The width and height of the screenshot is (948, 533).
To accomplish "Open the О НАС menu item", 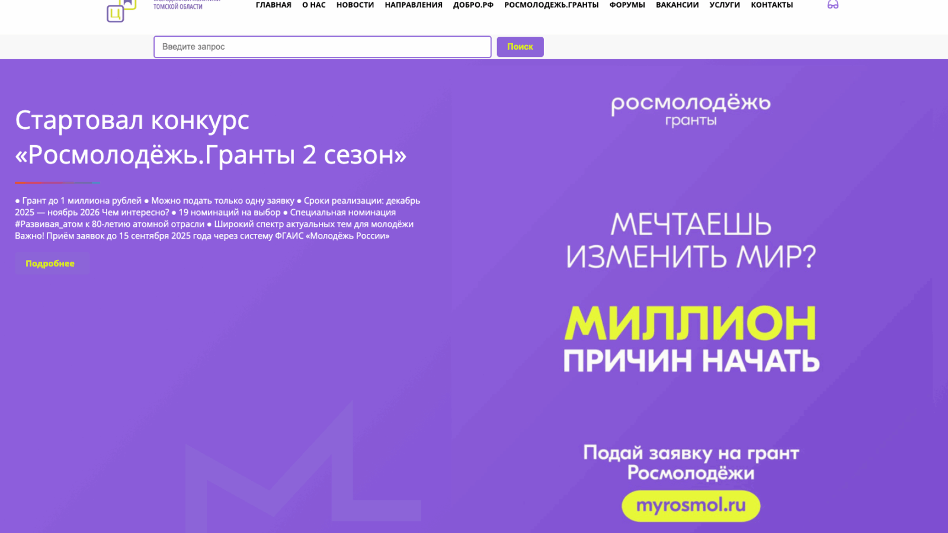I will coord(314,5).
